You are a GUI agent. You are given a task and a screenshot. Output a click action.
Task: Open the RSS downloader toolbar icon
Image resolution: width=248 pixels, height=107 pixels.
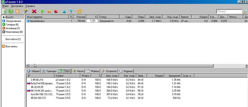17,11
